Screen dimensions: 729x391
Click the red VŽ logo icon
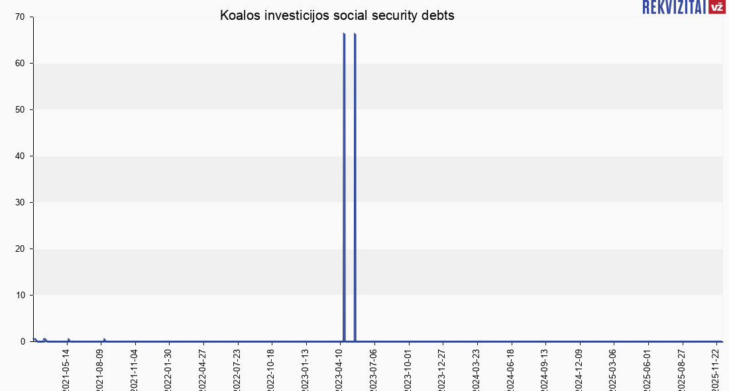[x=716, y=7]
